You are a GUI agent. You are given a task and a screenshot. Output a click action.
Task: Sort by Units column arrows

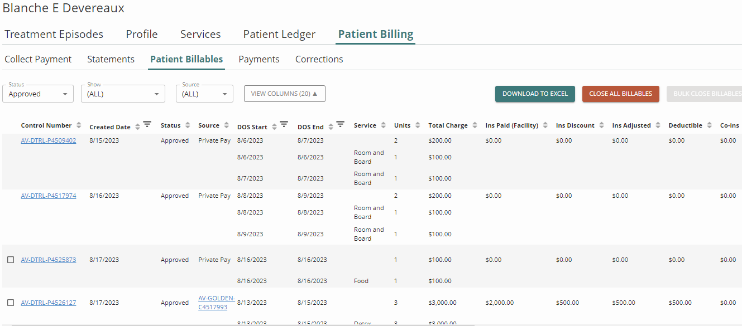click(x=418, y=125)
